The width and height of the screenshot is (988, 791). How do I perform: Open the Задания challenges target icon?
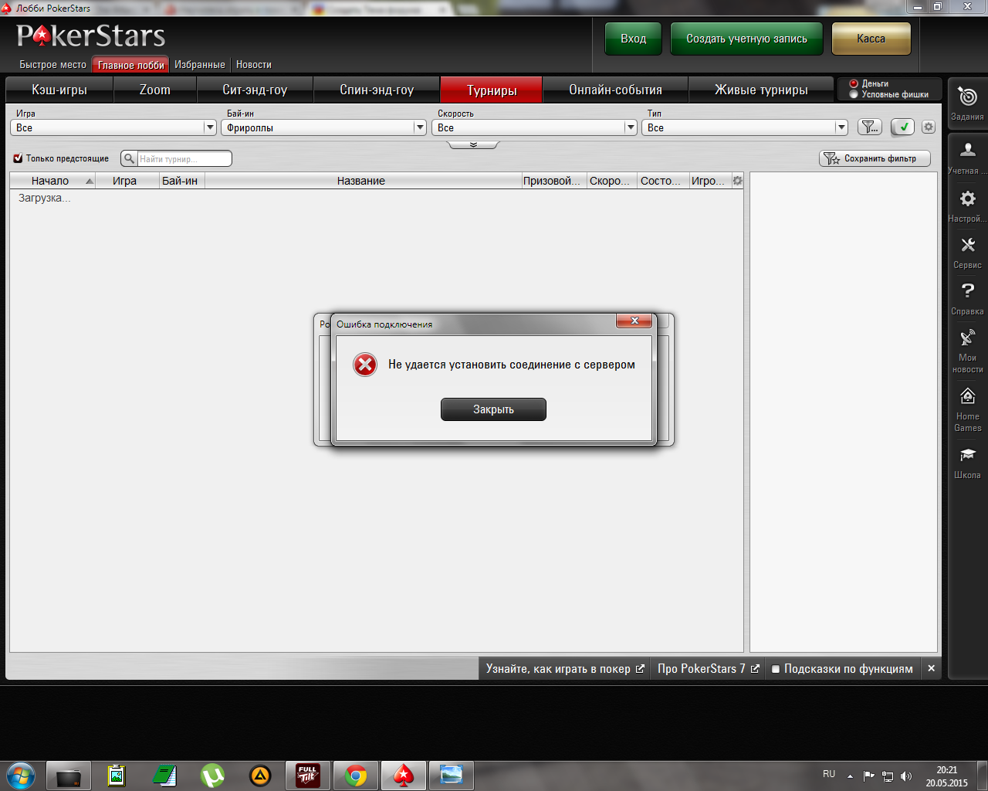[967, 97]
